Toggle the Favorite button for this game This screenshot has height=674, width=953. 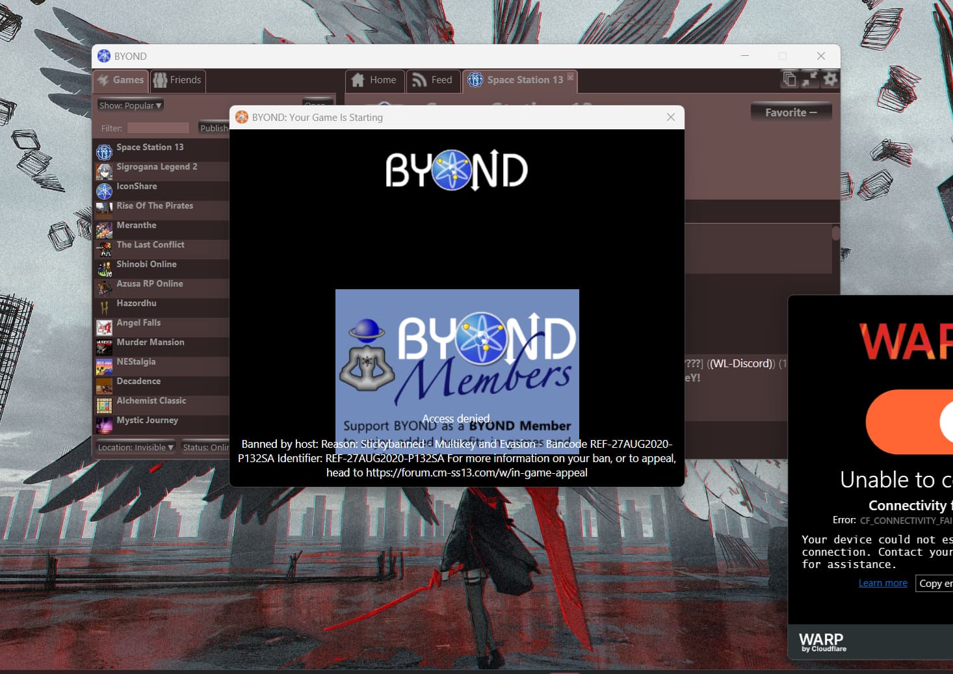pos(790,112)
